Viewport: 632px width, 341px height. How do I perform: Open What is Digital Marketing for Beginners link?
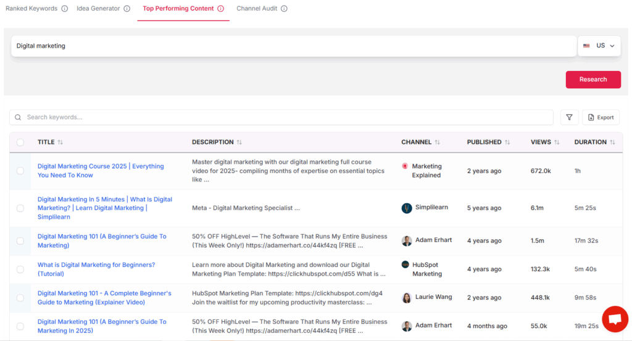pyautogui.click(x=96, y=269)
